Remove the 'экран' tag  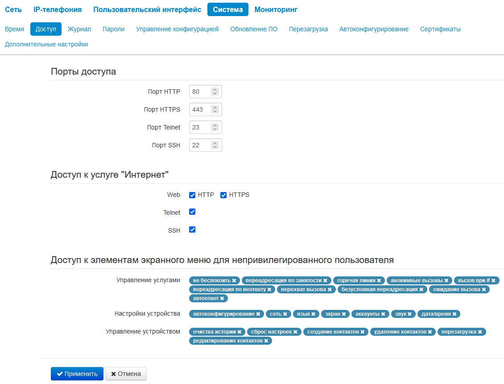pos(344,314)
